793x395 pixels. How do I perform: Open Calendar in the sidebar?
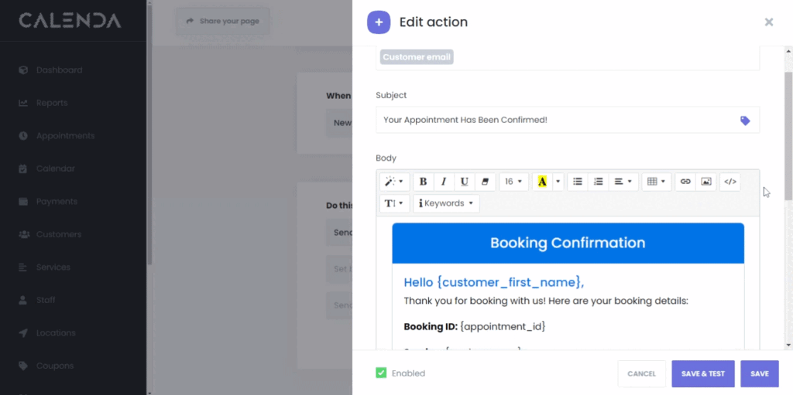[x=56, y=169]
